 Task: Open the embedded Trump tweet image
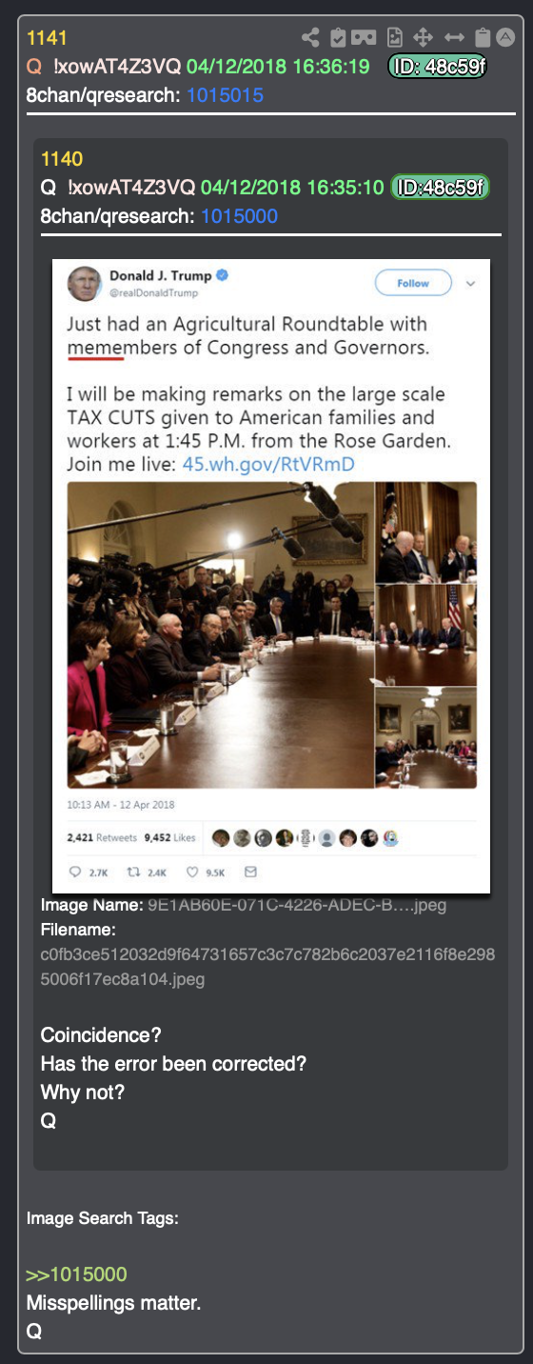(271, 576)
